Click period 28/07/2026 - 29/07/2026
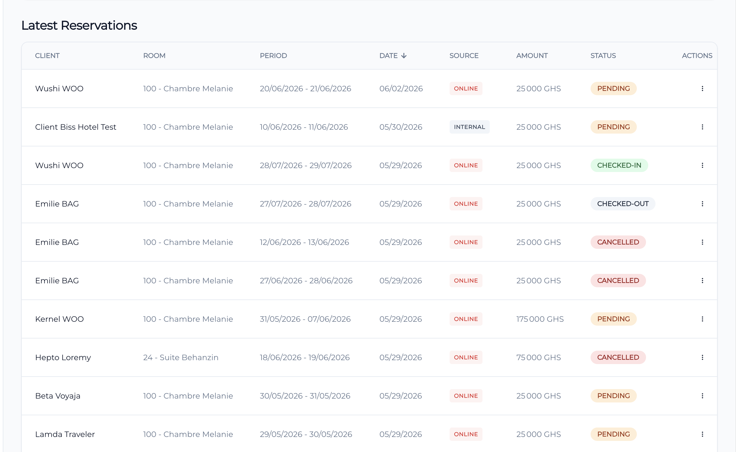736x452 pixels. [306, 165]
